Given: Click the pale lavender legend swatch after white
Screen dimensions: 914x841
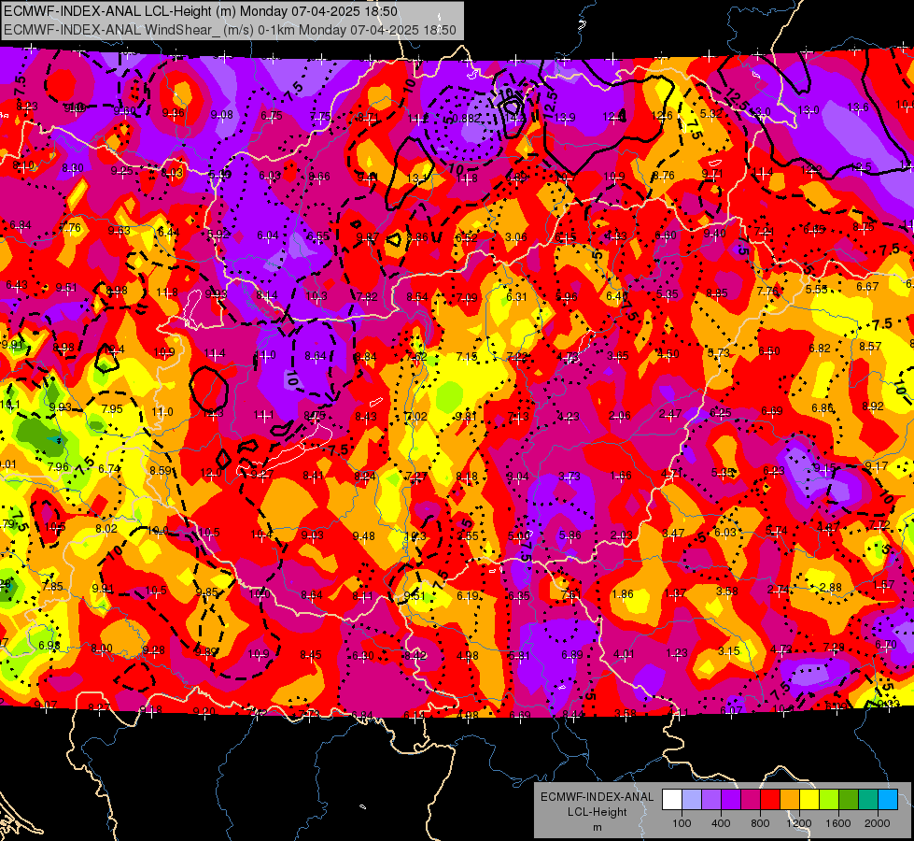Looking at the screenshot, I should tap(692, 800).
